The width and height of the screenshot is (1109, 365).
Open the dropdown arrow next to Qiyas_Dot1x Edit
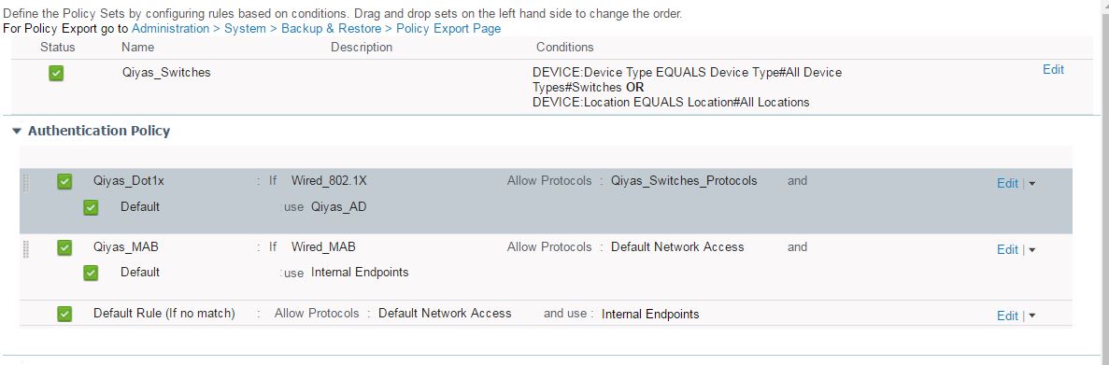click(1031, 184)
